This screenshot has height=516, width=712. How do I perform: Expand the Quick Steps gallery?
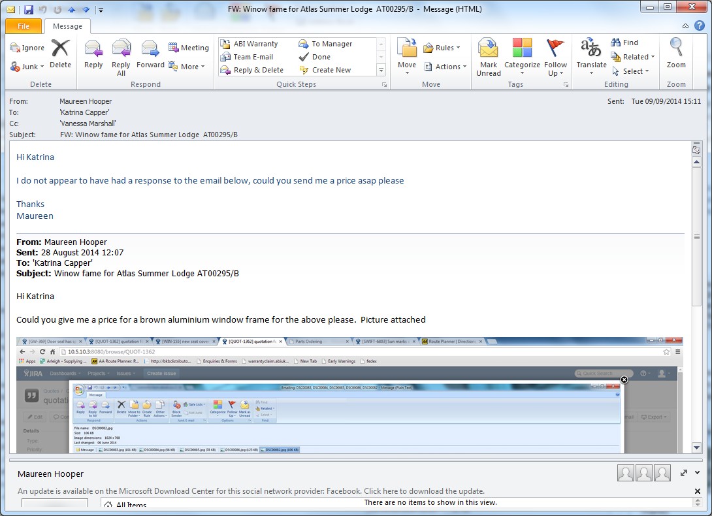[381, 70]
